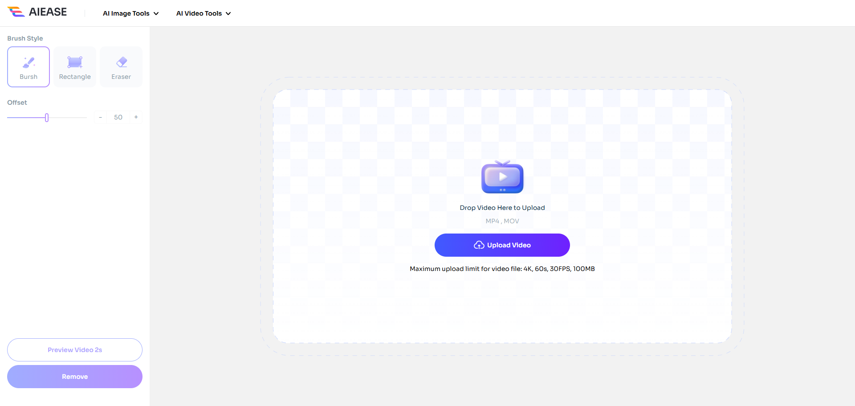Click the Preview Video 2s button

point(75,350)
